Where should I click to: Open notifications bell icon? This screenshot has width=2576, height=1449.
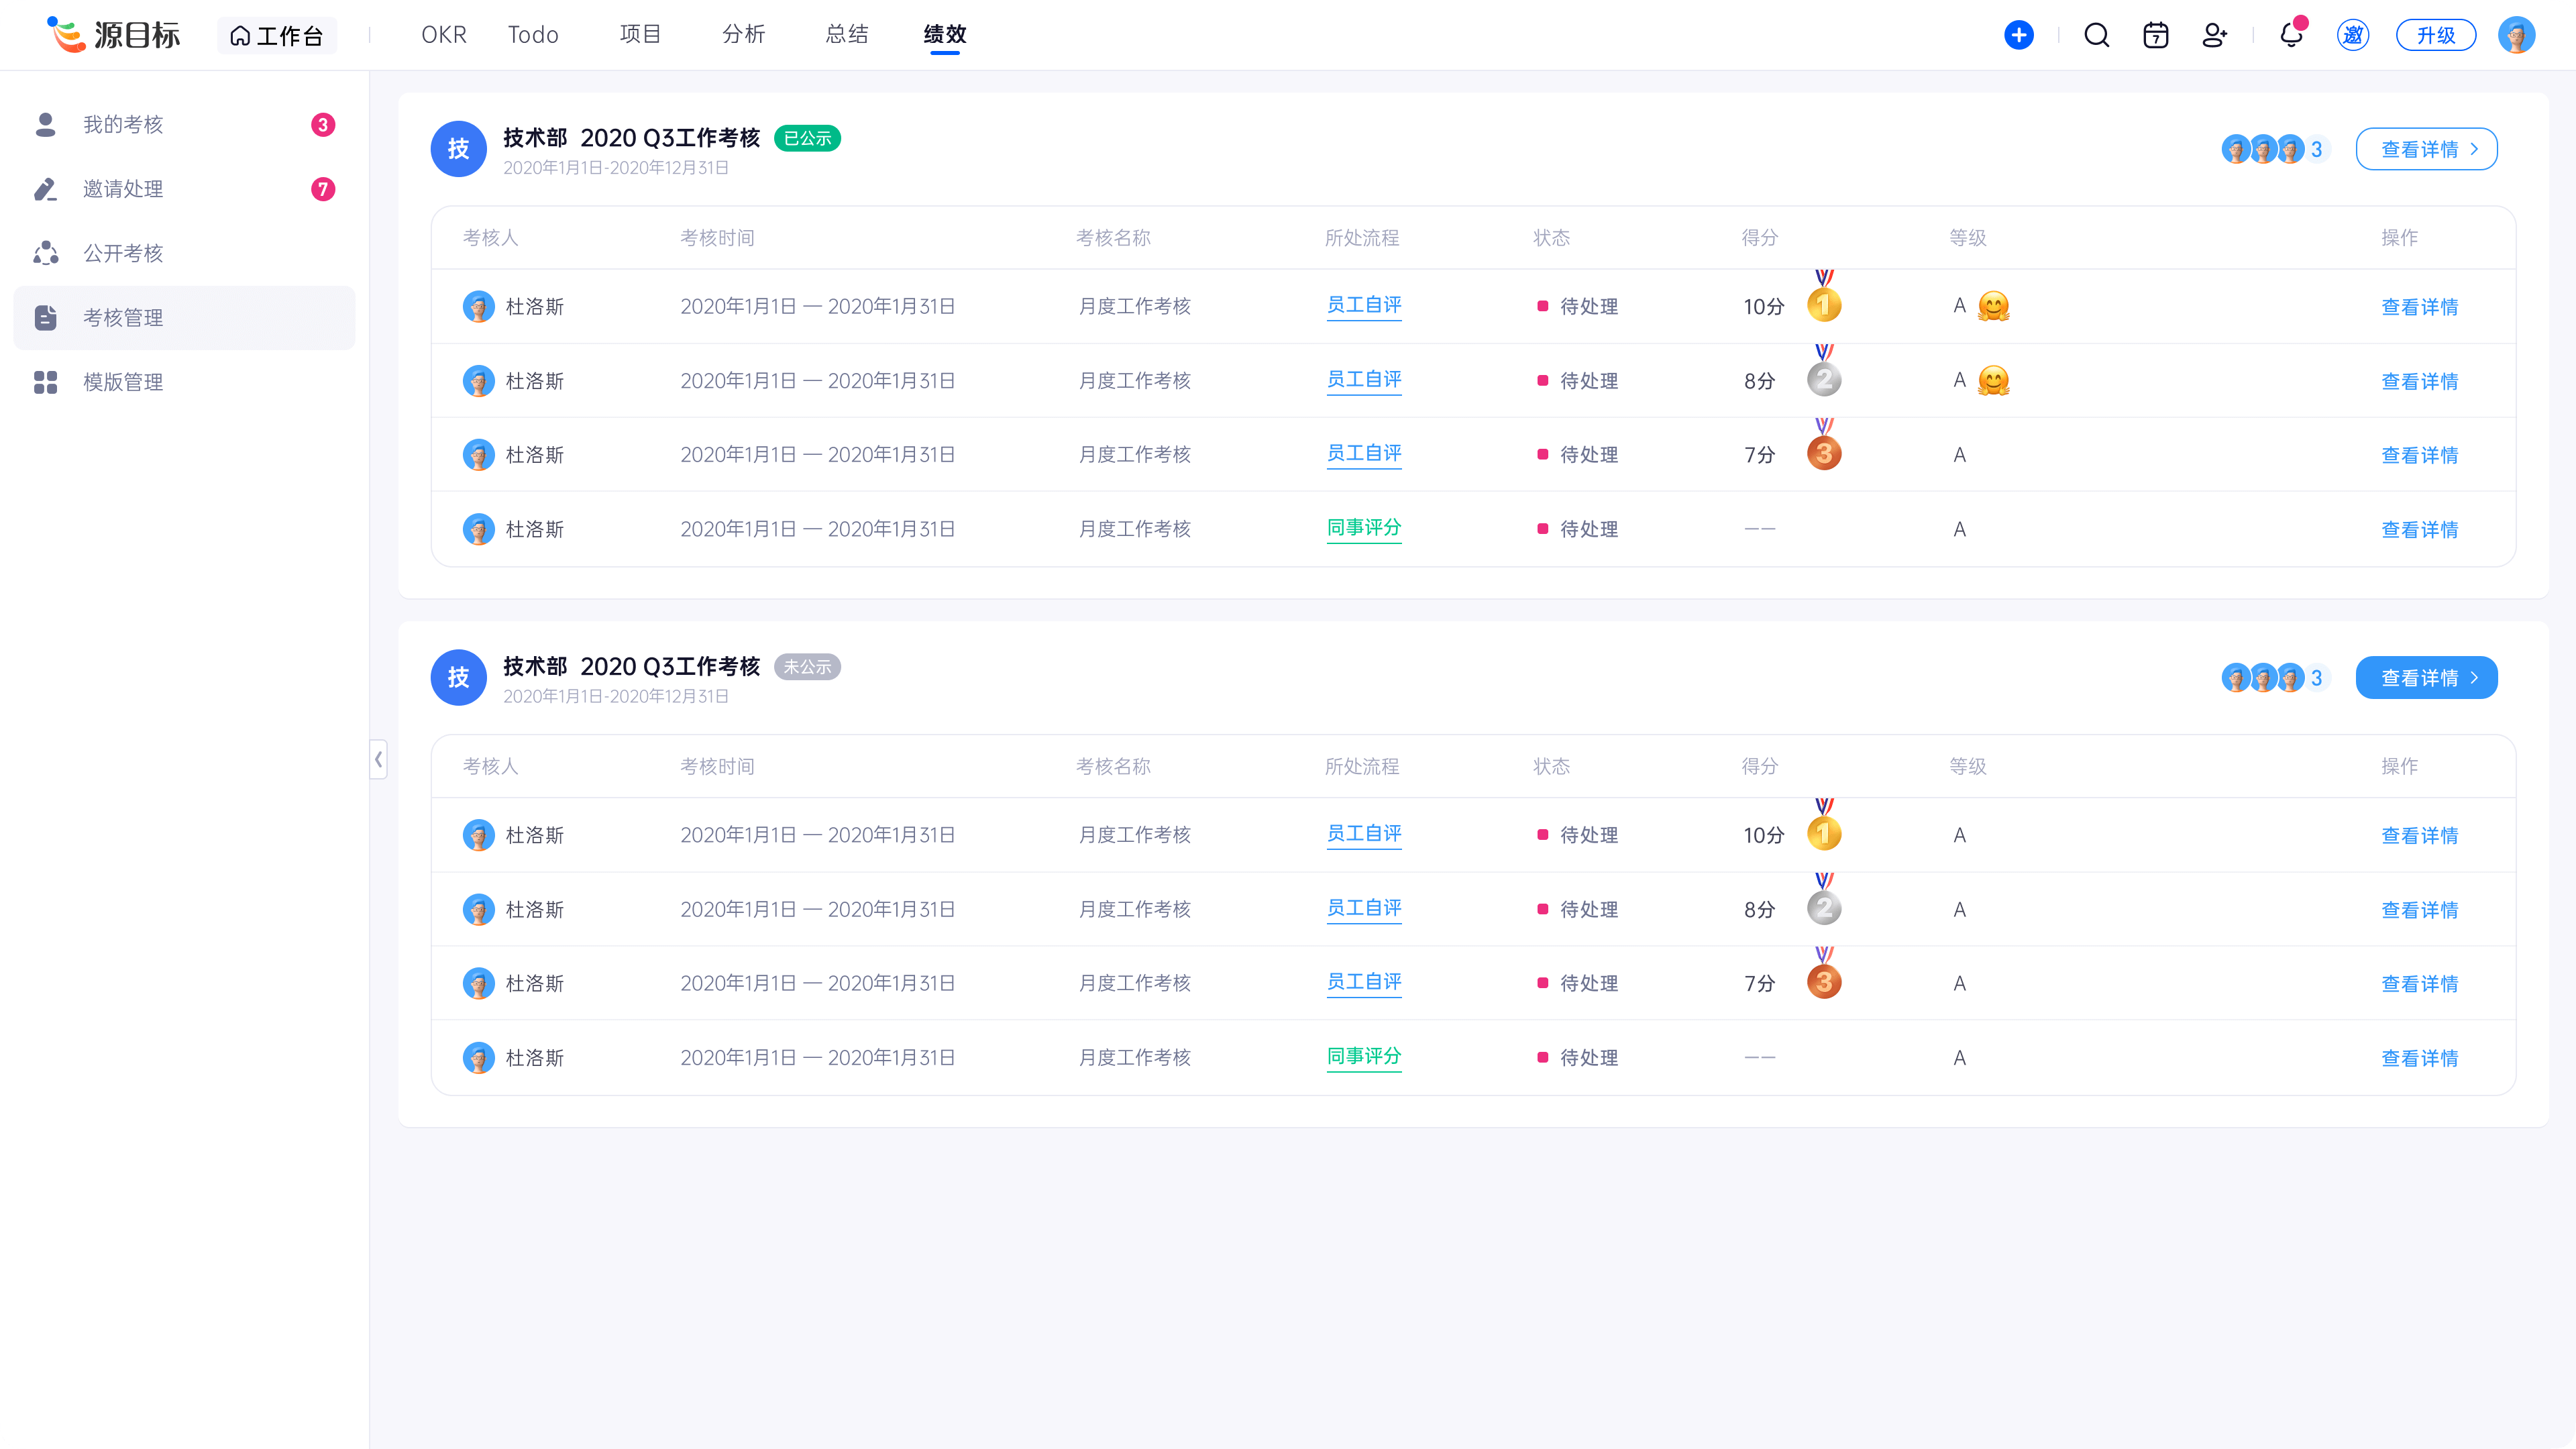[2290, 35]
